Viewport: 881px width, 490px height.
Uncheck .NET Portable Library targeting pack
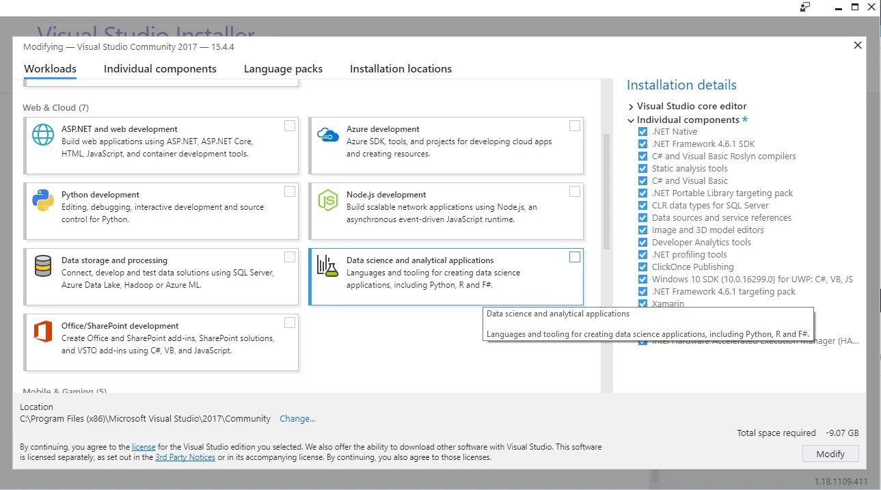click(642, 193)
